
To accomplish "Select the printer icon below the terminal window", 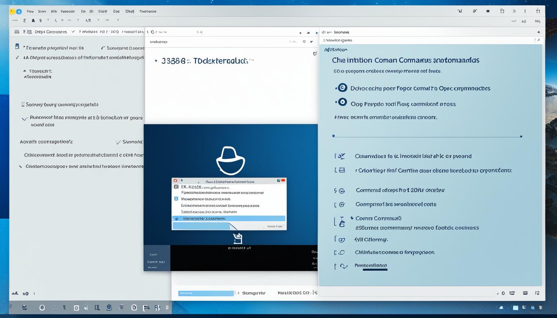I will [x=237, y=238].
